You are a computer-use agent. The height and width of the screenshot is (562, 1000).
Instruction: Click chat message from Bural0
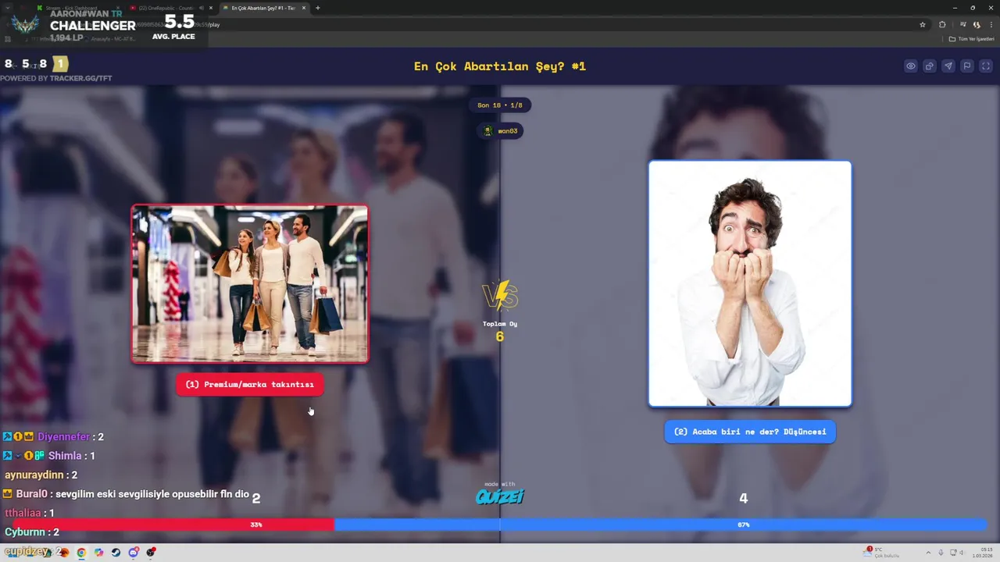(126, 494)
